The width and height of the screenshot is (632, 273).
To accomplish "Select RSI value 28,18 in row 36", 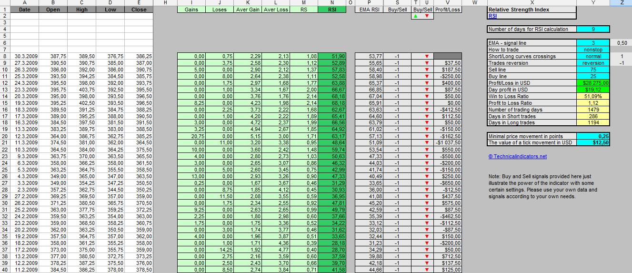I will coord(332,243).
